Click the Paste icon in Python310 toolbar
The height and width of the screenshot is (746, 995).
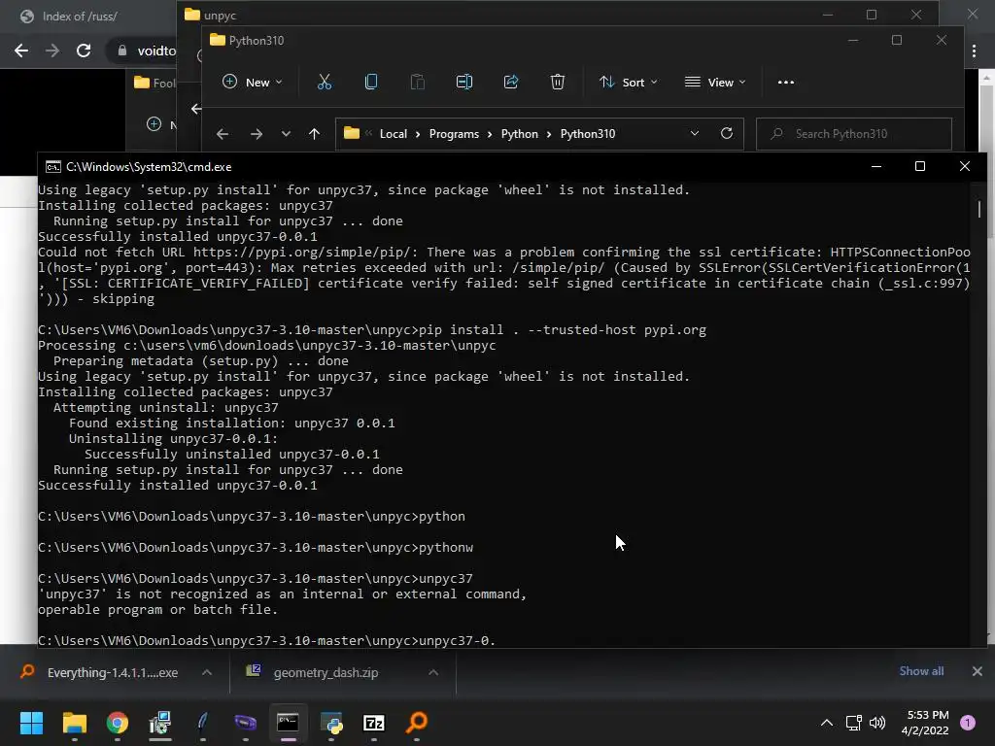(418, 82)
